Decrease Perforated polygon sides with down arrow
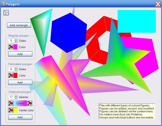The width and height of the screenshot is (162, 126). (16, 70)
